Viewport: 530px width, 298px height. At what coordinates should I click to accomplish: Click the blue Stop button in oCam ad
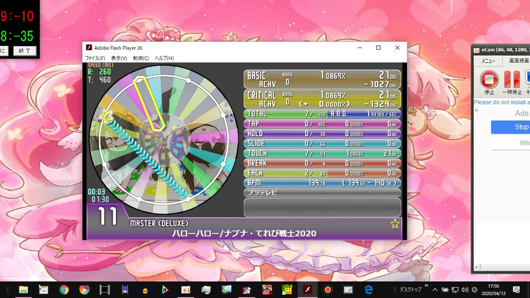click(511, 127)
